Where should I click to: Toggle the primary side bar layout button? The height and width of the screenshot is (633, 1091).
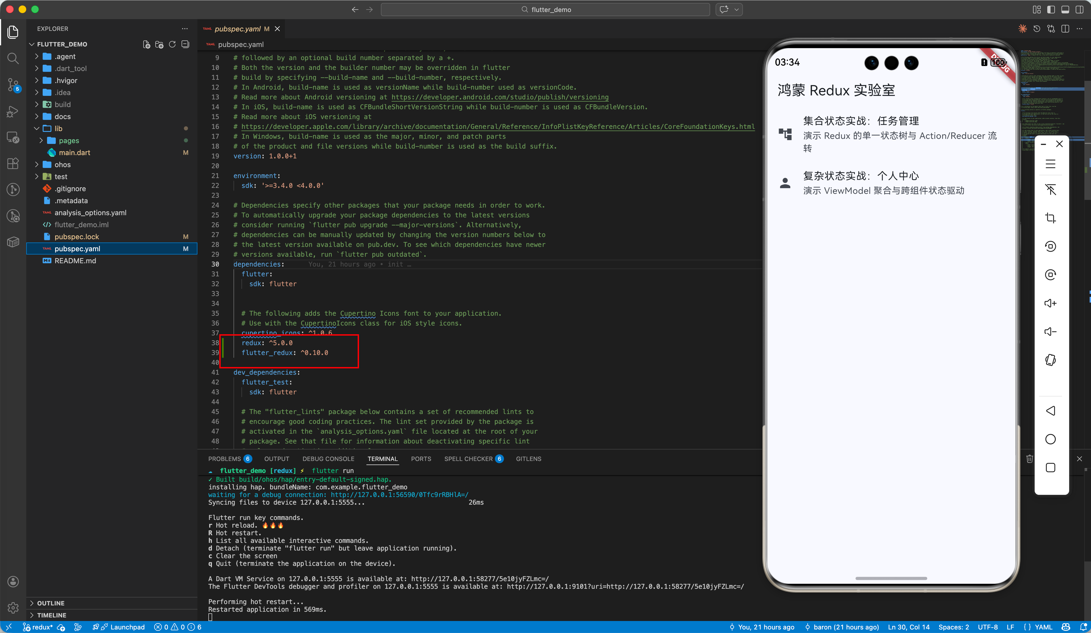click(1051, 10)
